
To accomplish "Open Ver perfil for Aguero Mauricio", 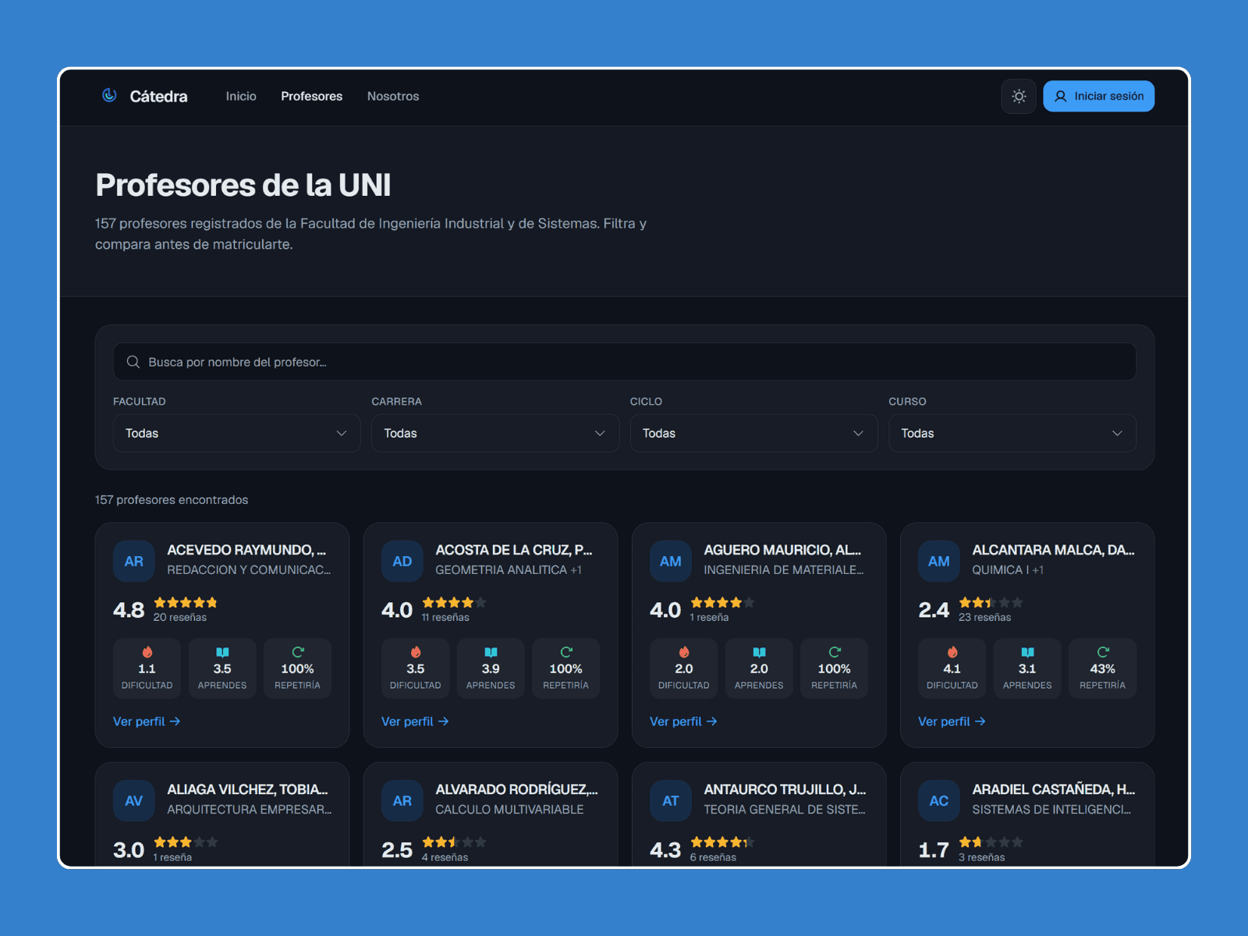I will click(683, 721).
